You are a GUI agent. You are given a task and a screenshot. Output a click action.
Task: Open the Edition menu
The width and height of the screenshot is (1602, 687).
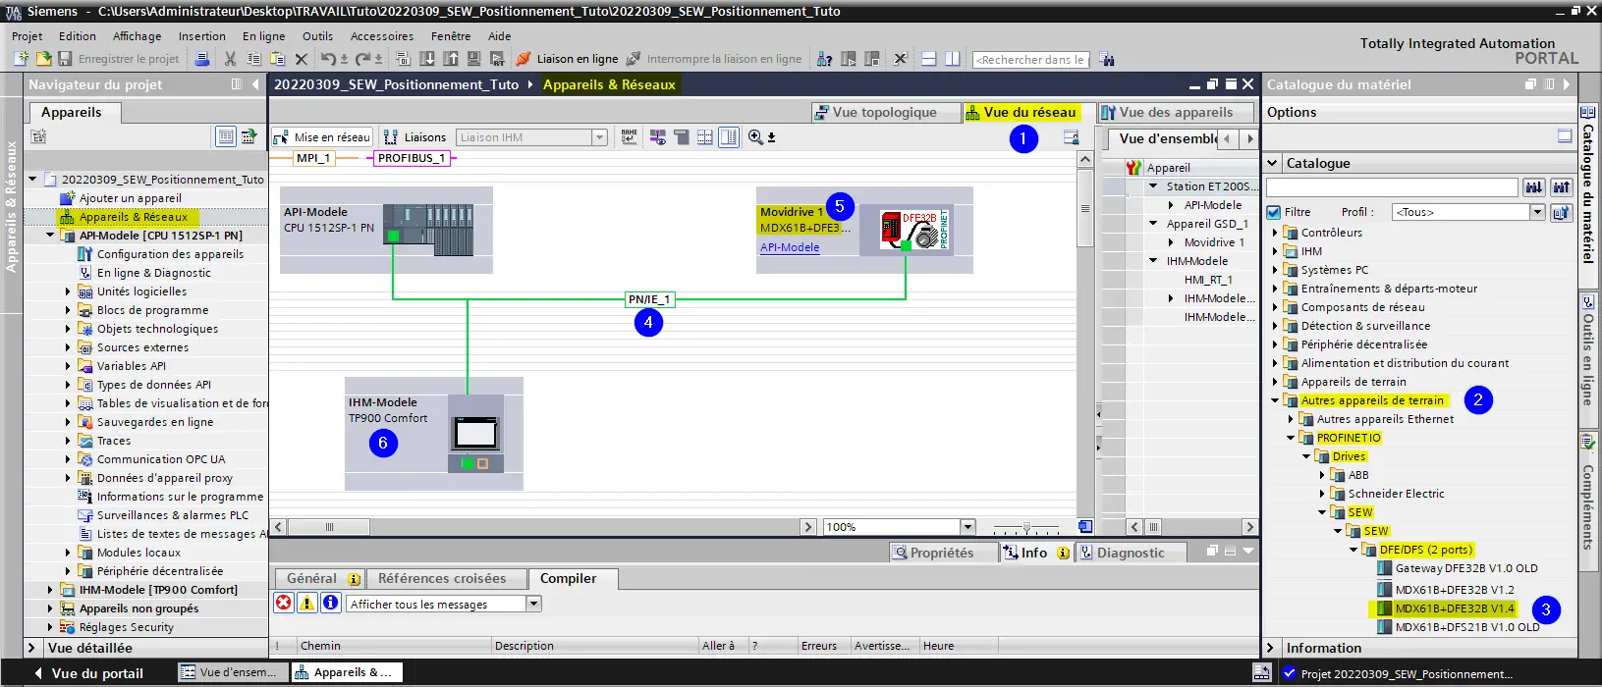click(78, 36)
